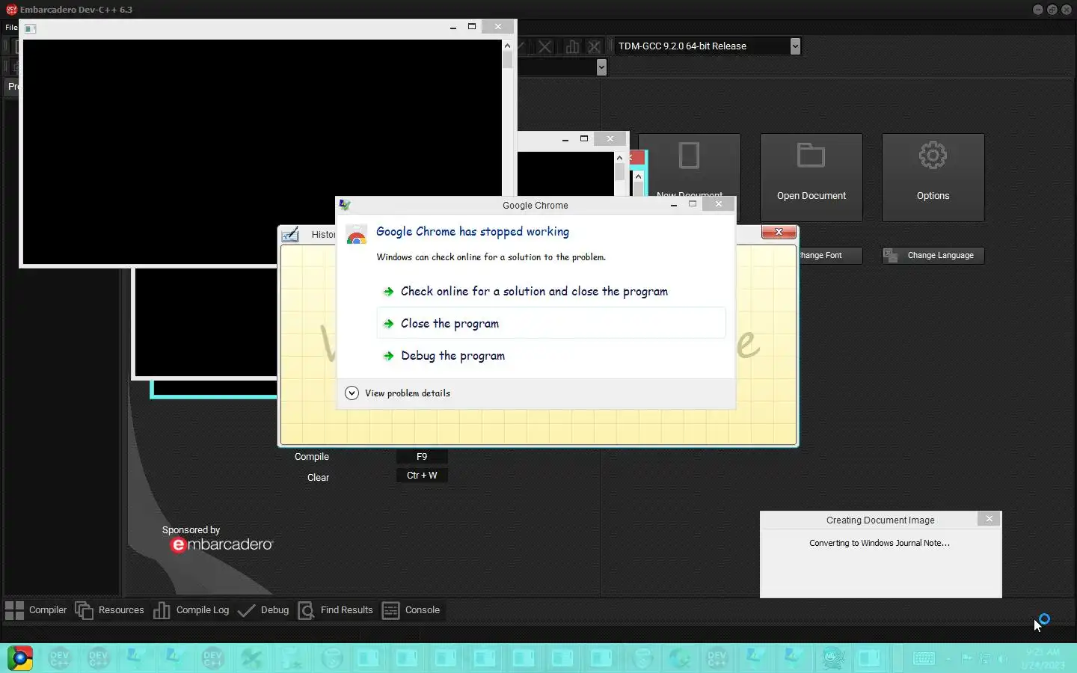The height and width of the screenshot is (673, 1077).
Task: Open the TDM-GCC compiler set dropdown
Action: click(x=795, y=46)
